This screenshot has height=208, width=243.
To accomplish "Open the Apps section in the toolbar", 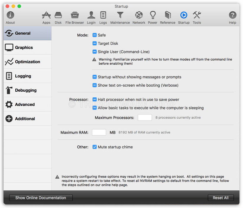I will (x=46, y=17).
